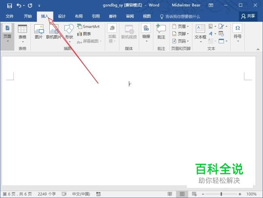Insert a SmartArt graphic
This screenshot has height=198, width=263.
tap(88, 26)
